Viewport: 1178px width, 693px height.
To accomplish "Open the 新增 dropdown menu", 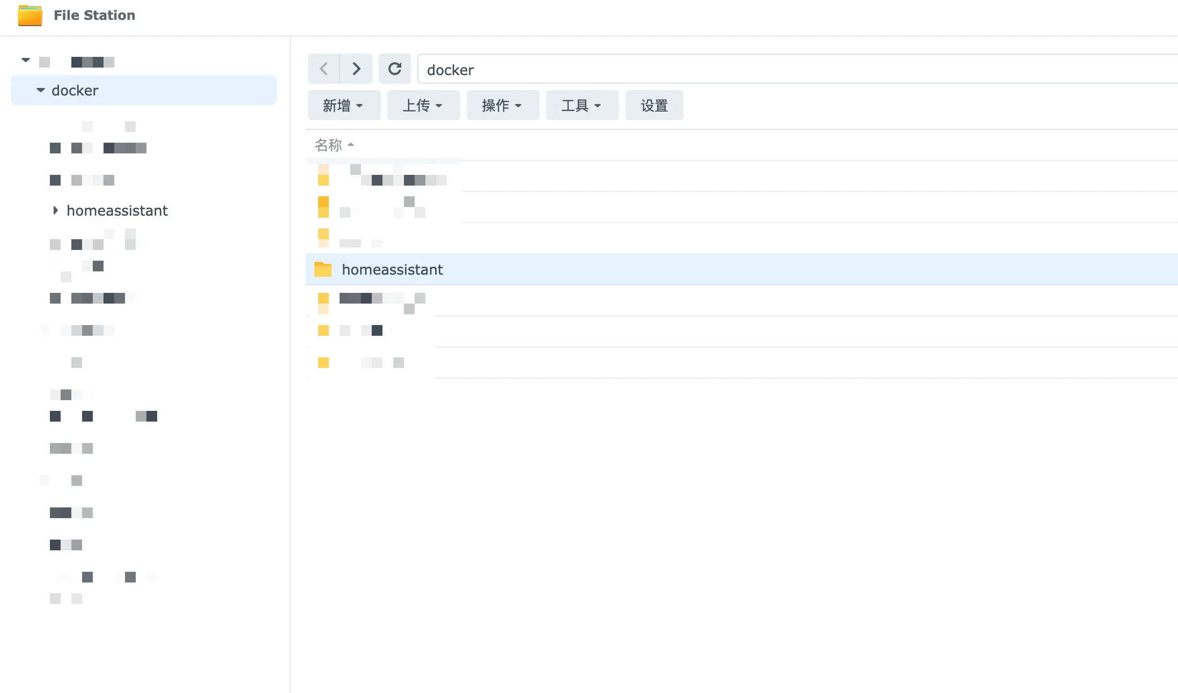I will (344, 105).
